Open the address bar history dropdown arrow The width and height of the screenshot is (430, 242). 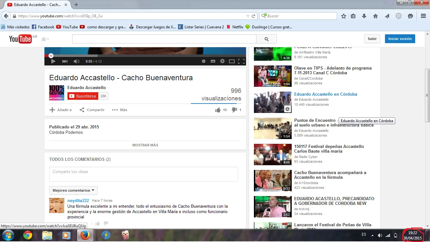248,16
